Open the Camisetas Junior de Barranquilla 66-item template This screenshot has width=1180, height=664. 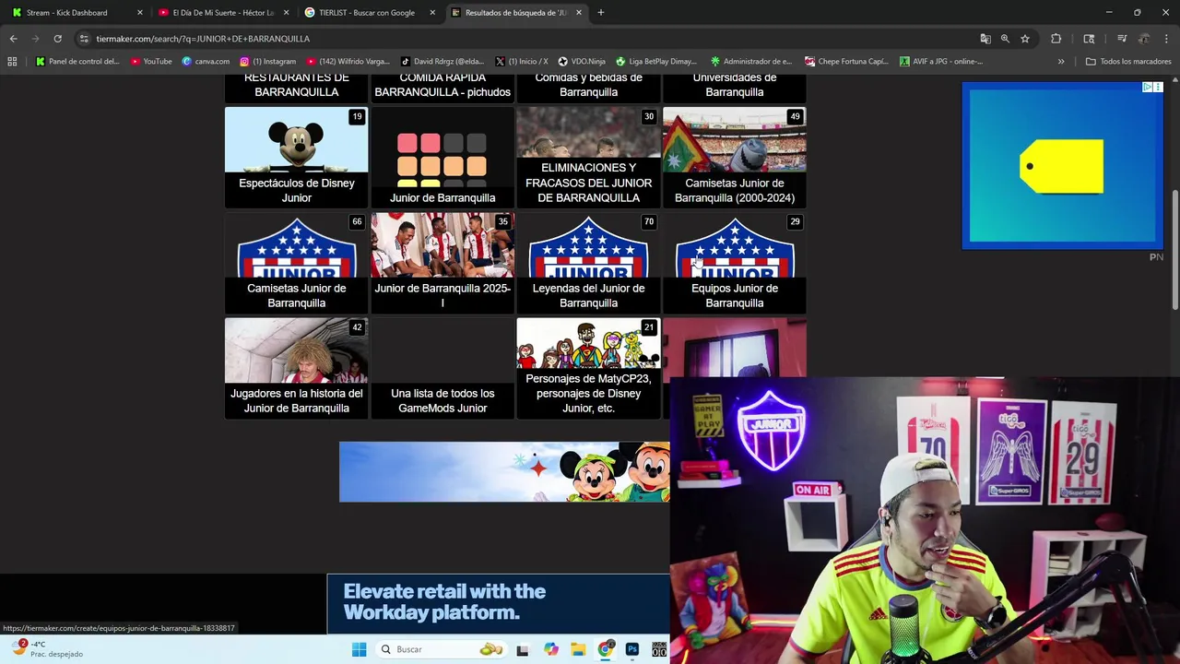tap(296, 263)
